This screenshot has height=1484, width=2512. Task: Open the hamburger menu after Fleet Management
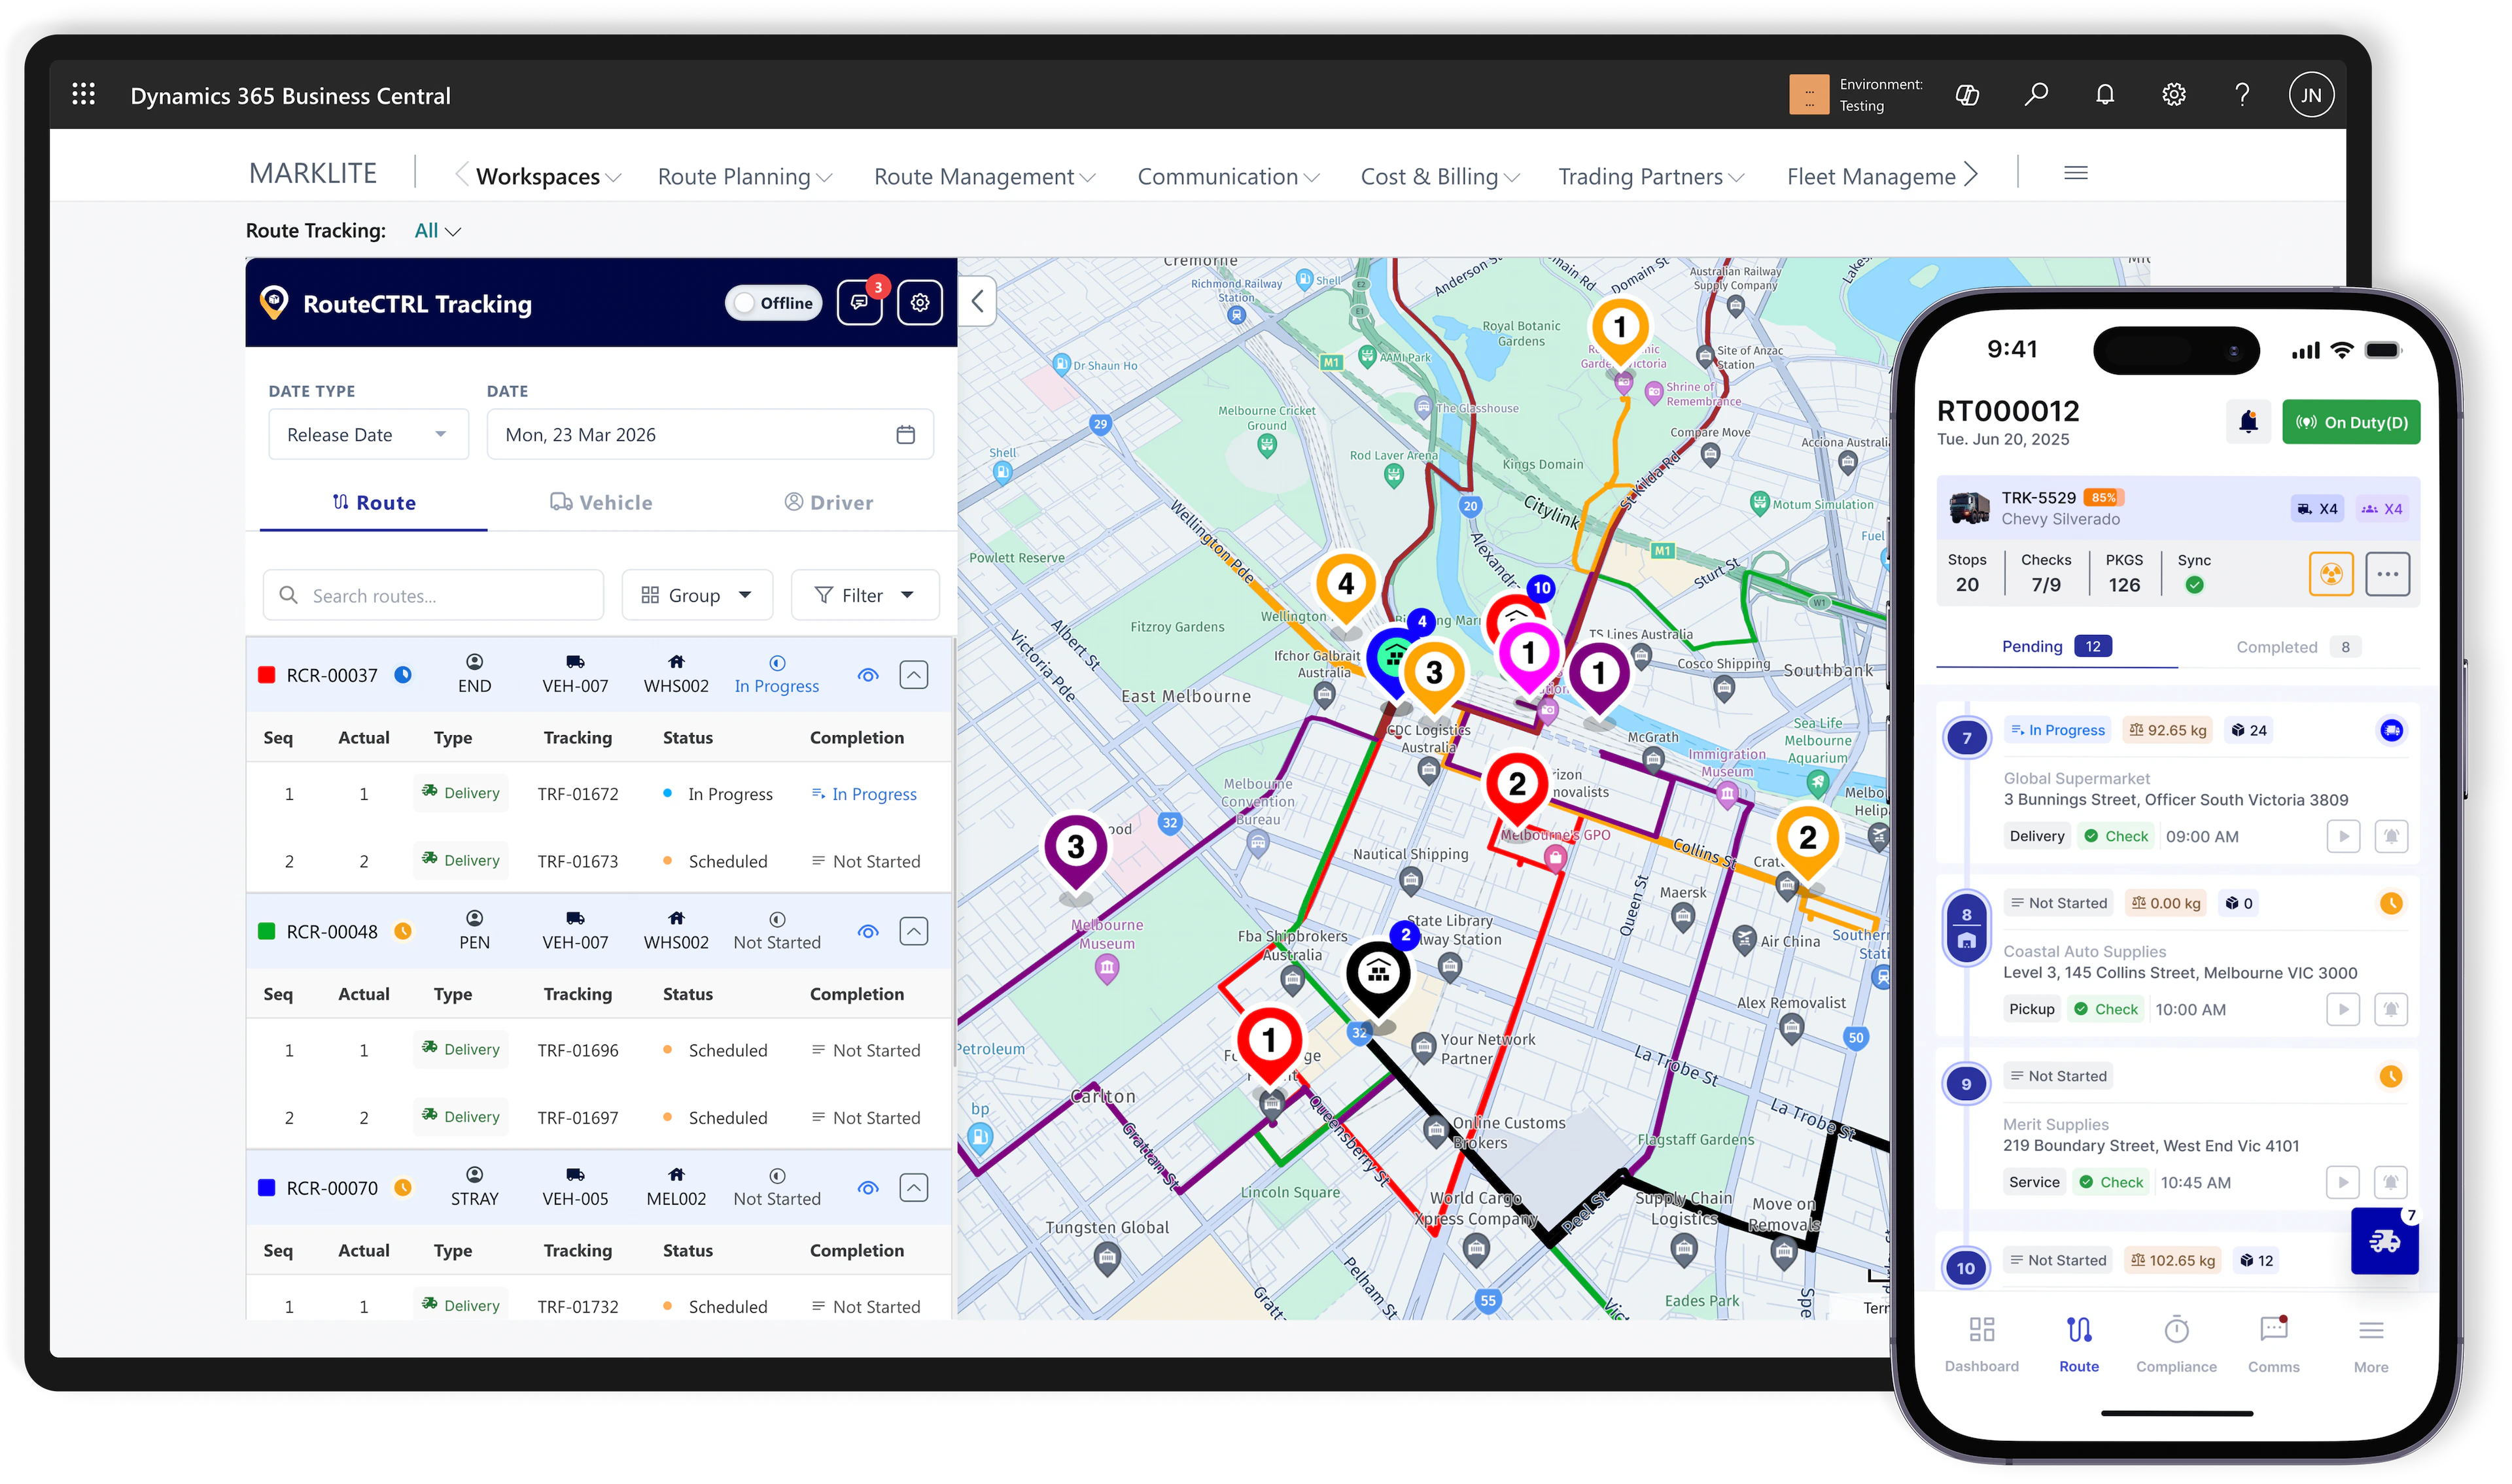pos(2076,174)
